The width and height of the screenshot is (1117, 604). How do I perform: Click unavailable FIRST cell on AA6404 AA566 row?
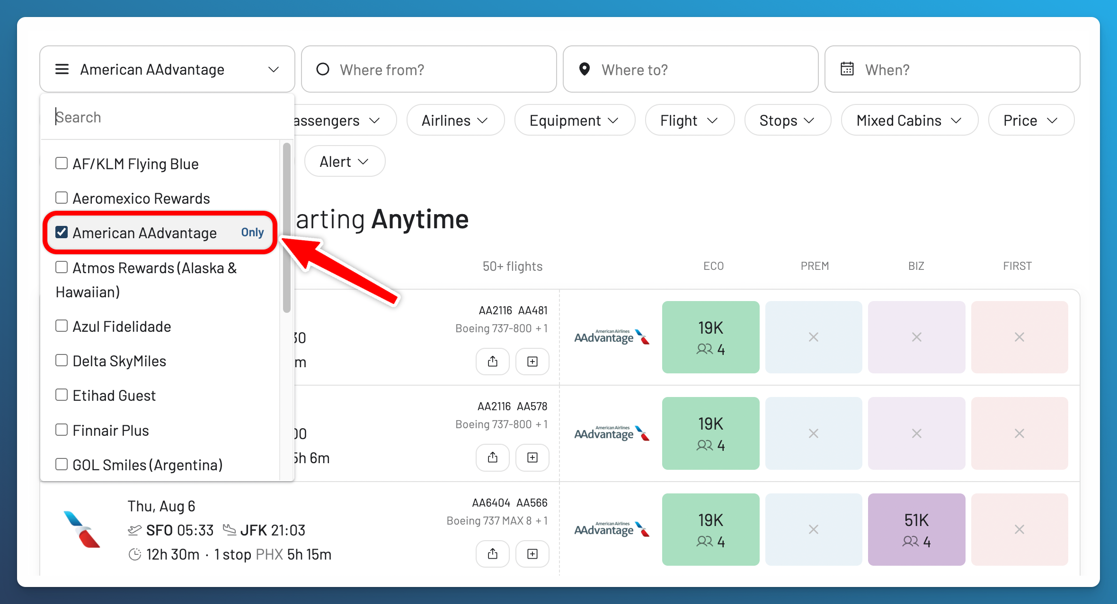click(x=1019, y=529)
